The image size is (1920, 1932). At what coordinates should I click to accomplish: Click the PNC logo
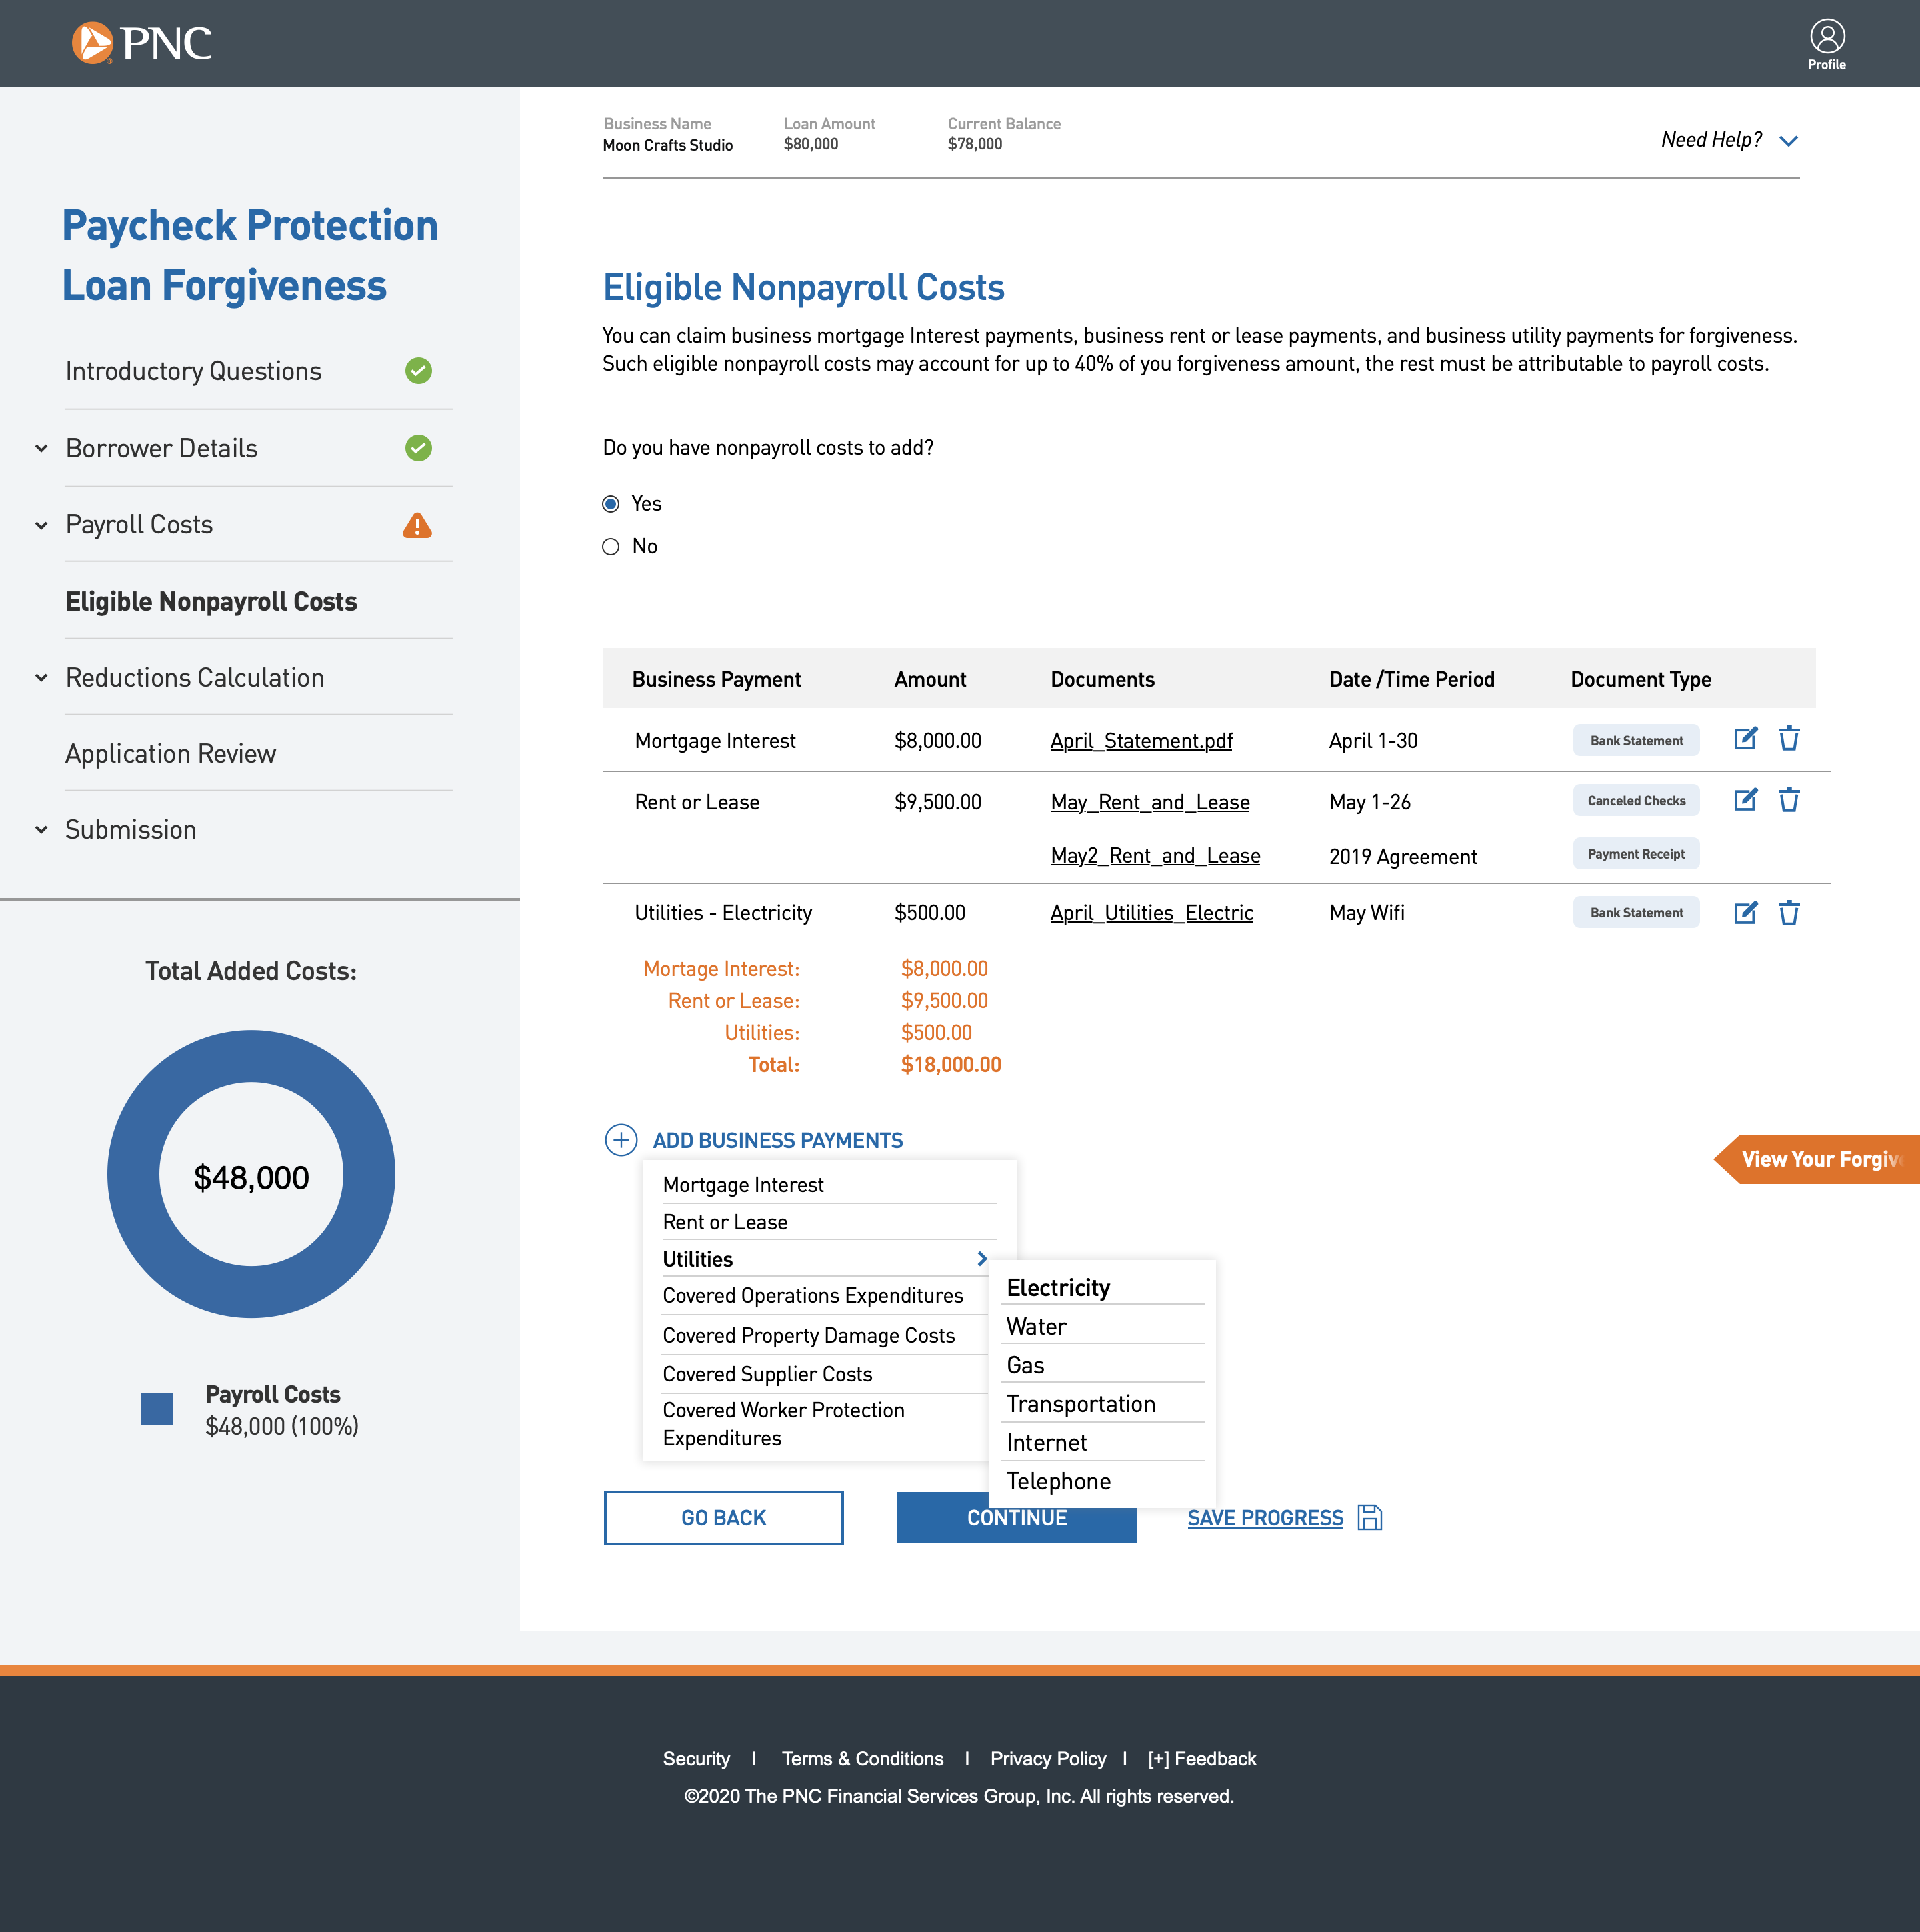click(142, 43)
